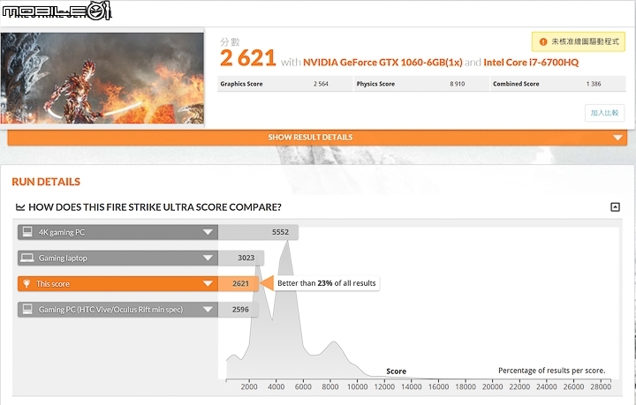
Task: Select the Gaming laptop comparison row
Action: (140, 258)
